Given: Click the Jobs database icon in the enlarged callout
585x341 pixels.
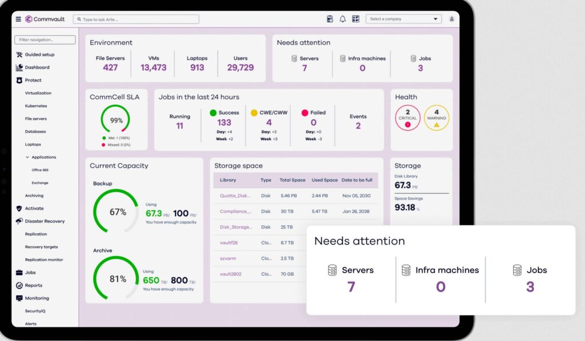Looking at the screenshot, I should click(x=517, y=270).
